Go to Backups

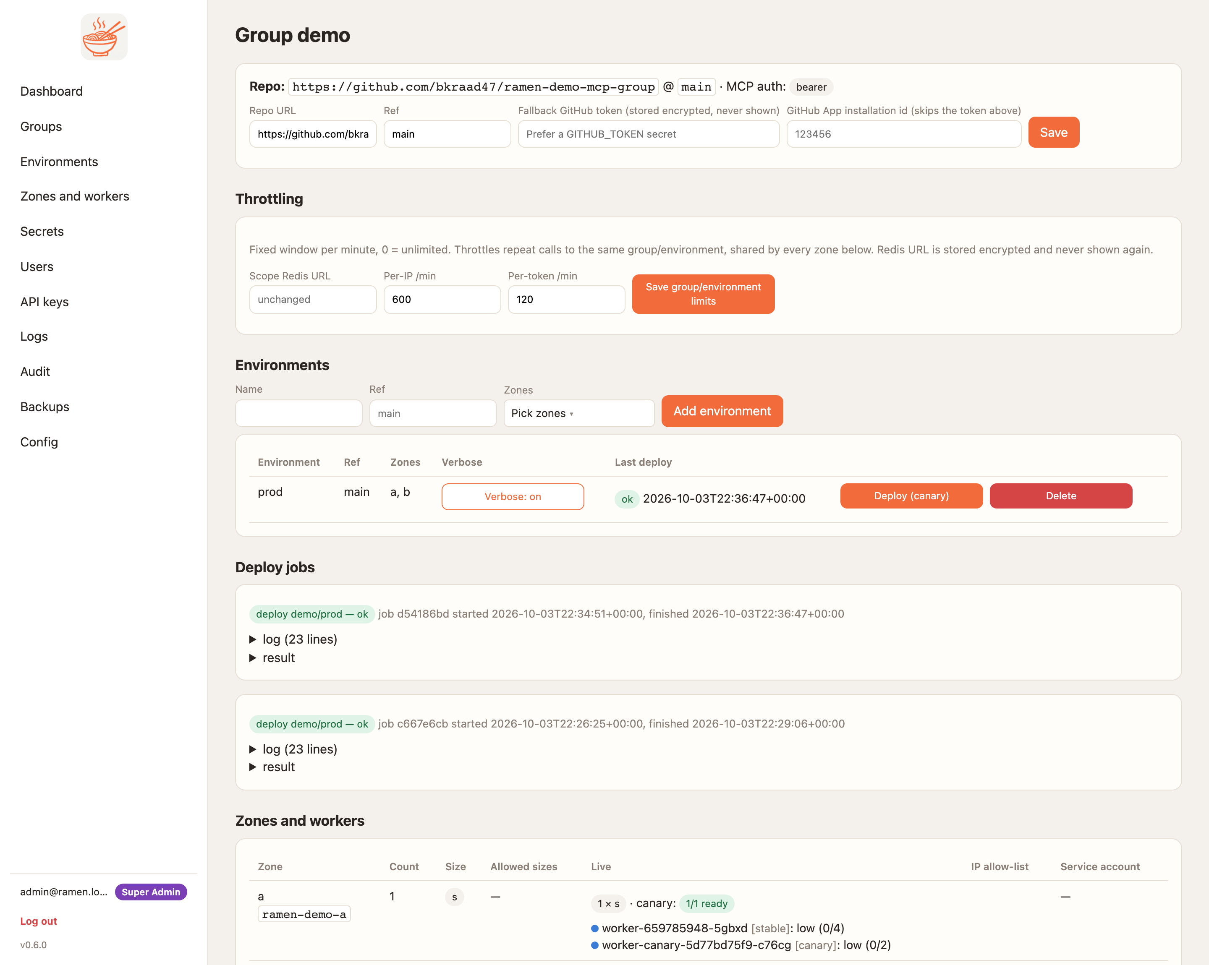[45, 407]
